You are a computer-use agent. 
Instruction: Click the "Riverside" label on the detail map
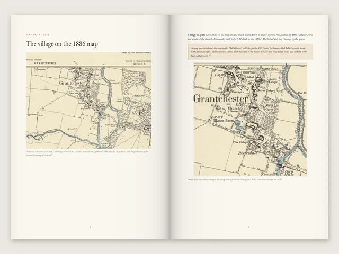(x=248, y=153)
